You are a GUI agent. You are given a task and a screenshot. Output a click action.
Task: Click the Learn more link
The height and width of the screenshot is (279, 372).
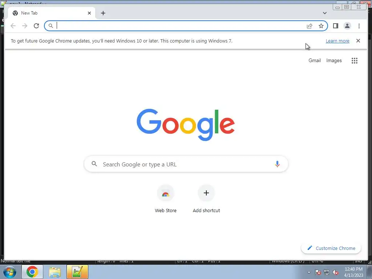tap(337, 41)
